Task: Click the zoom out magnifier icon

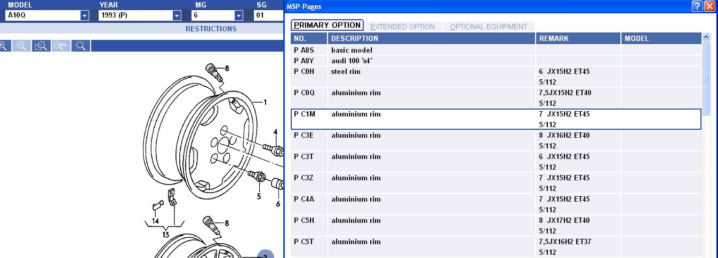Action: tap(22, 46)
